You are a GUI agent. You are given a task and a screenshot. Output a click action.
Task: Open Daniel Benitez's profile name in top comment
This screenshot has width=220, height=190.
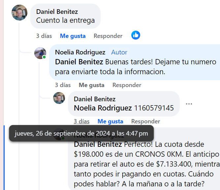pyautogui.click(x=57, y=12)
